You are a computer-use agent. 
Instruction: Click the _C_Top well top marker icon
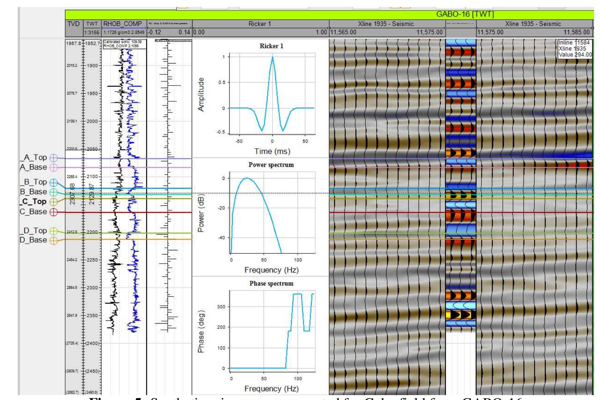53,202
